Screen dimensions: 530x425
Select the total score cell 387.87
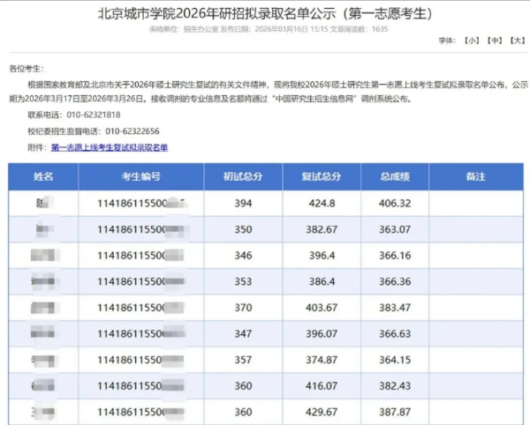coord(394,412)
